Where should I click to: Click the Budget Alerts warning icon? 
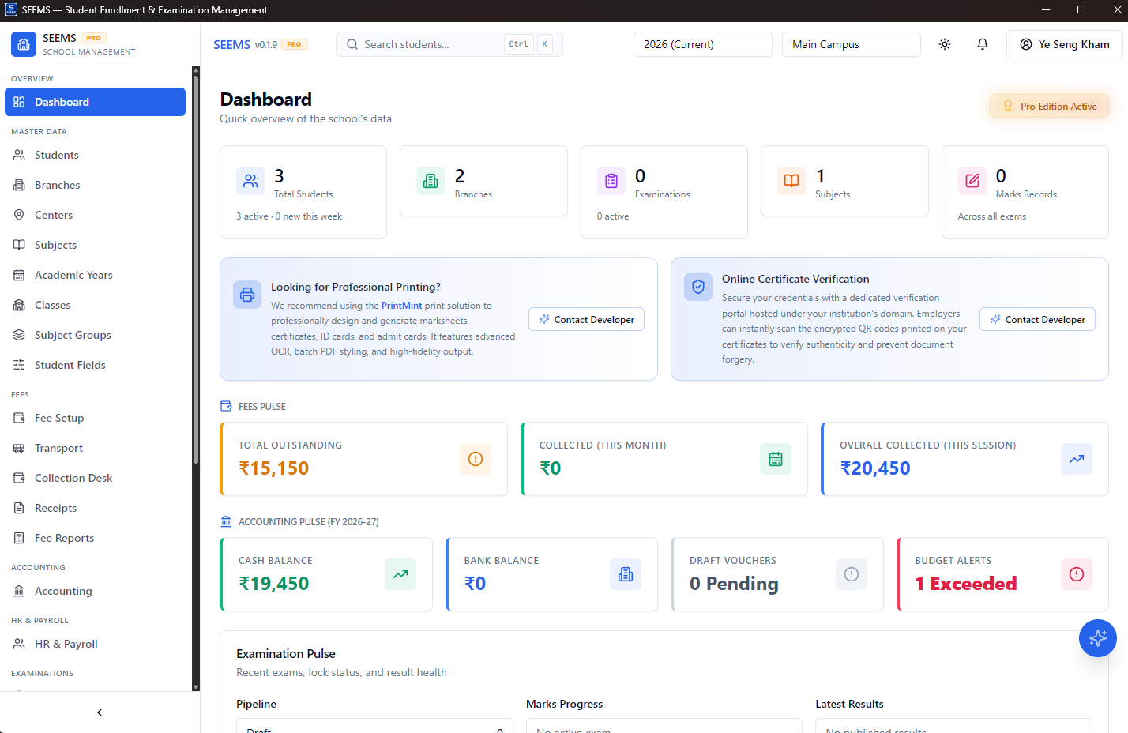click(1077, 574)
